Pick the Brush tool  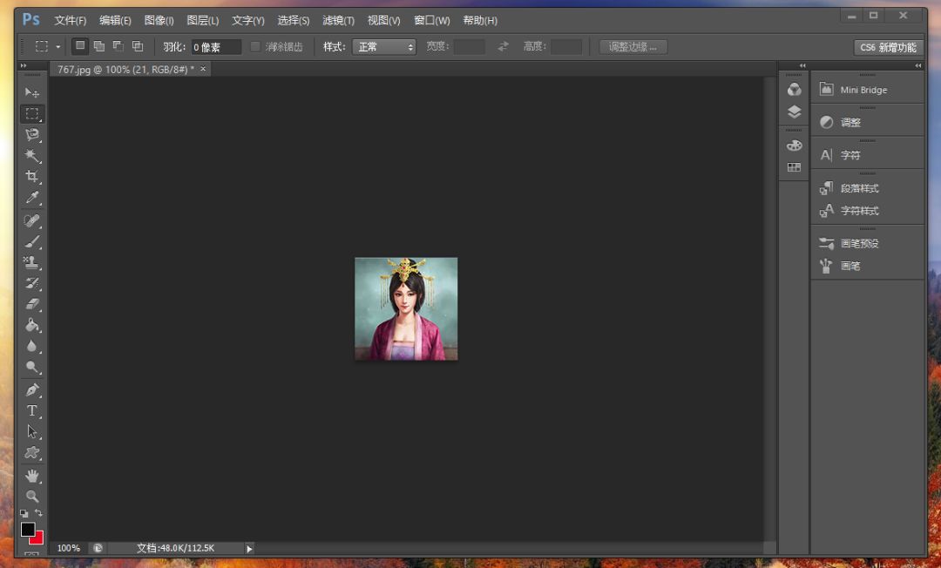32,241
